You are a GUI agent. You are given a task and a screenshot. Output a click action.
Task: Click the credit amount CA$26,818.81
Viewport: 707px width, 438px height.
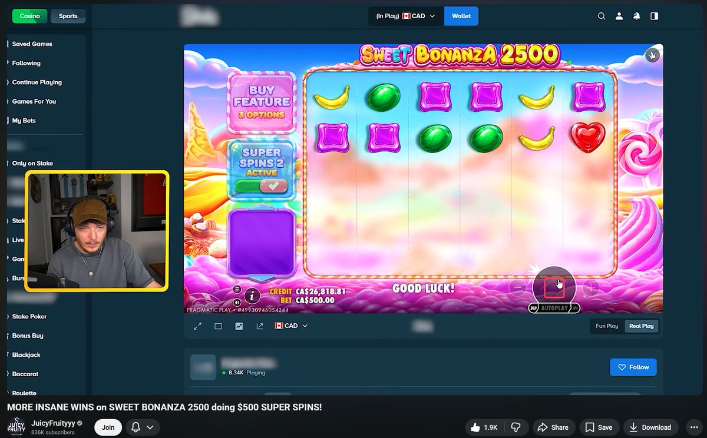[x=321, y=291]
